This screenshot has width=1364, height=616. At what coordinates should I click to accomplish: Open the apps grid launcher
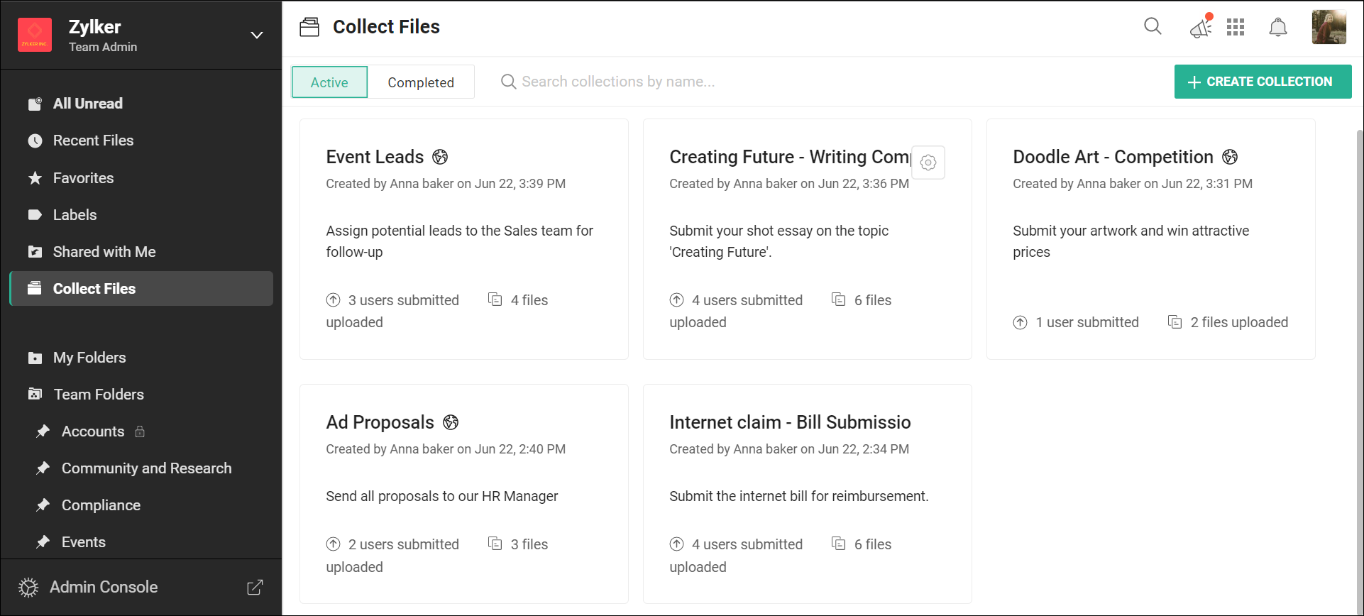[1236, 27]
